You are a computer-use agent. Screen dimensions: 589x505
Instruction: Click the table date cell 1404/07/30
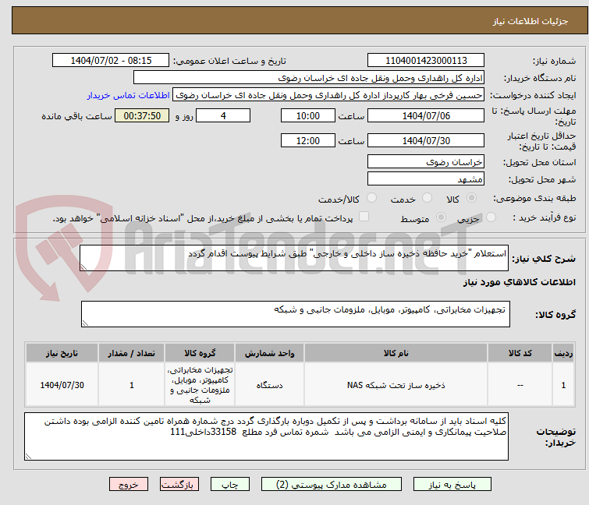click(x=62, y=385)
